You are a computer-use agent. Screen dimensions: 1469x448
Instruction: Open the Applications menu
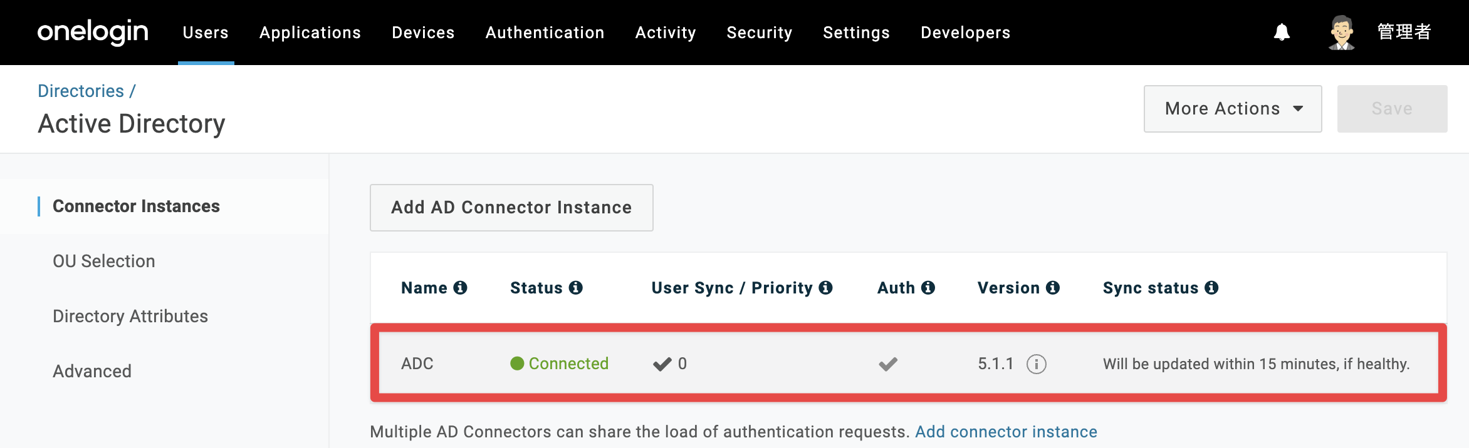pos(310,33)
